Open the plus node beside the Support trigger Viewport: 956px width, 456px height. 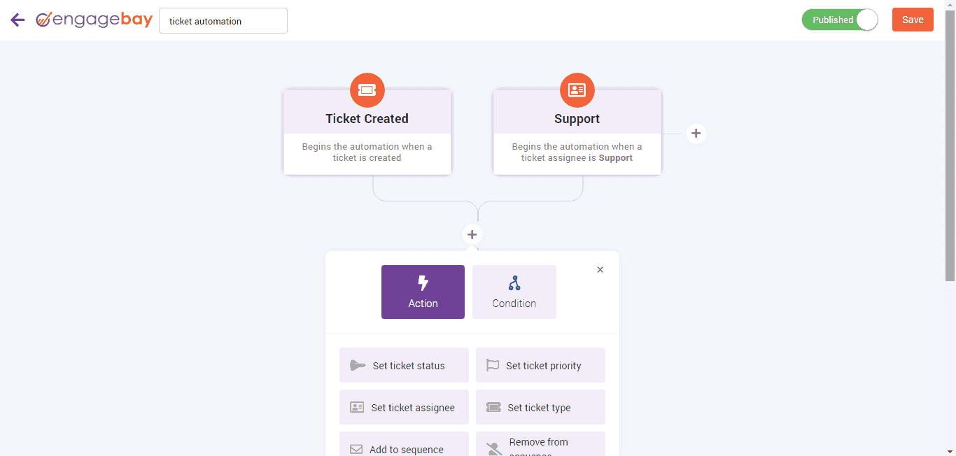696,133
